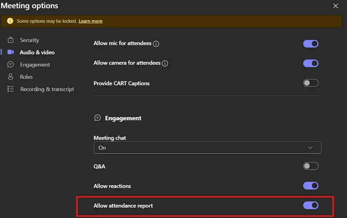The height and width of the screenshot is (218, 347).
Task: Open the Security section
Action: pos(29,40)
